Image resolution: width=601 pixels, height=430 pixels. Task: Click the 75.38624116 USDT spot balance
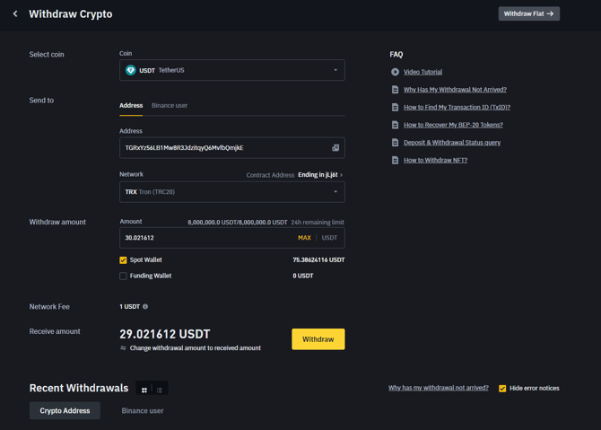click(318, 260)
